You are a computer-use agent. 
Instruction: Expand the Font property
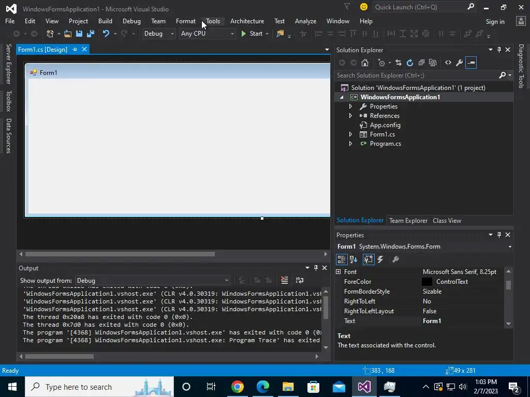(x=338, y=272)
